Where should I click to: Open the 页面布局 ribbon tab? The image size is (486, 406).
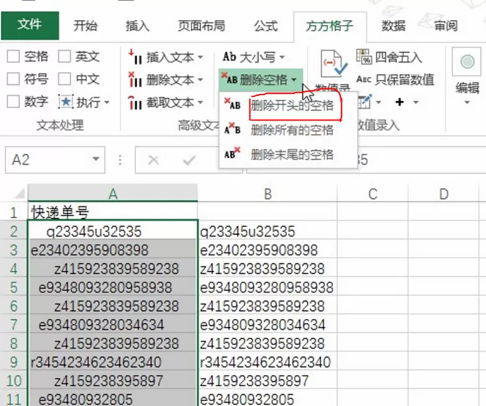coord(201,25)
